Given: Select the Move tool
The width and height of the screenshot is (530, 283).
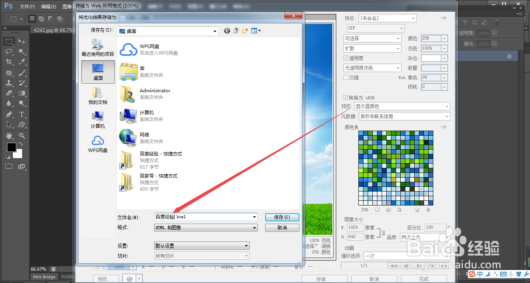Looking at the screenshot, I should pos(22,41).
